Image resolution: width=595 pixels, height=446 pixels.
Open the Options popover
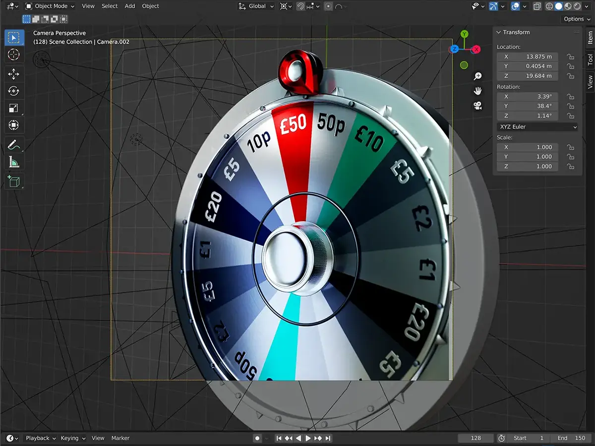(577, 19)
